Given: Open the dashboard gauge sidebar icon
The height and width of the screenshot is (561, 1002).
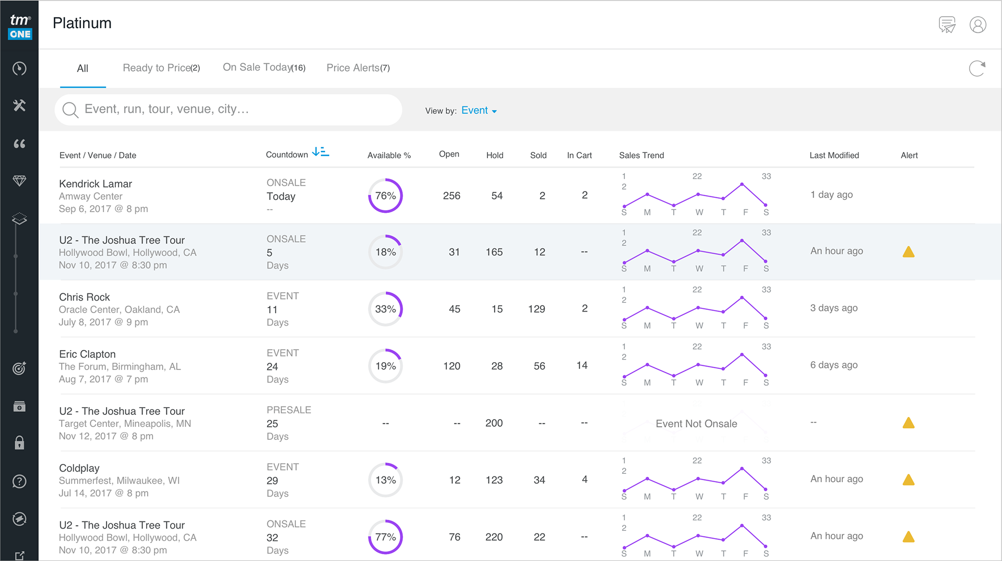Looking at the screenshot, I should click(19, 68).
